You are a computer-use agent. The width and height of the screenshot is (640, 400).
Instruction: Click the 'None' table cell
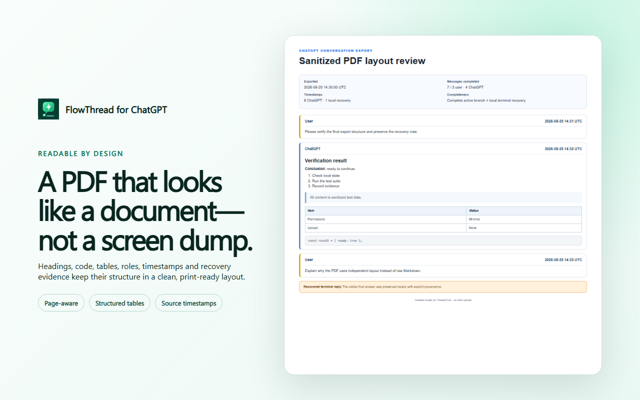pos(524,228)
